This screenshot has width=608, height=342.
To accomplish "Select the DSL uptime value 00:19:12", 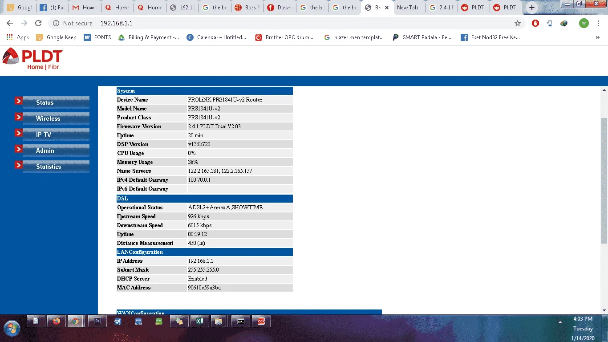I will [x=198, y=234].
